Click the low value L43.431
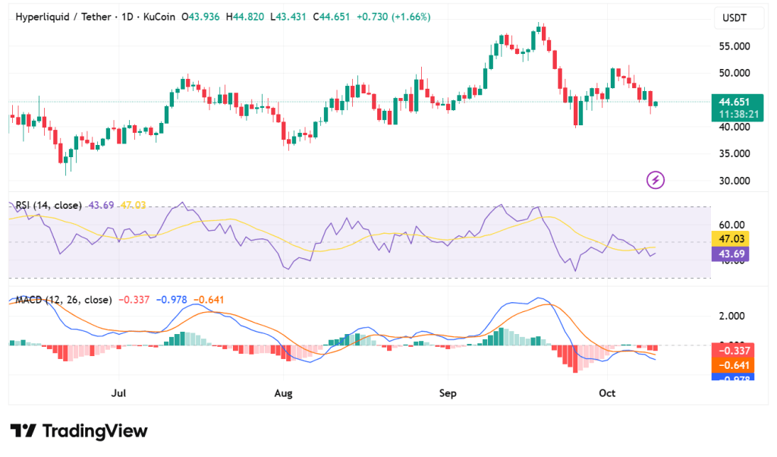The image size is (777, 457). coord(288,17)
